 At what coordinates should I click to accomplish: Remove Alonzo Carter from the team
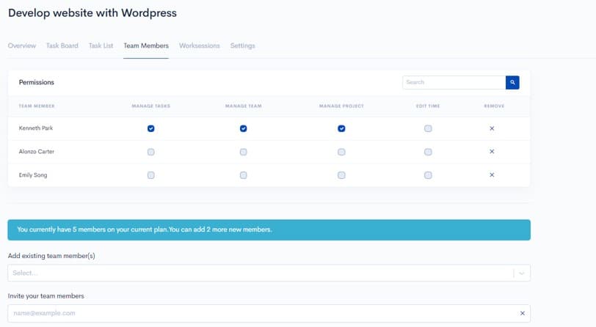click(492, 152)
